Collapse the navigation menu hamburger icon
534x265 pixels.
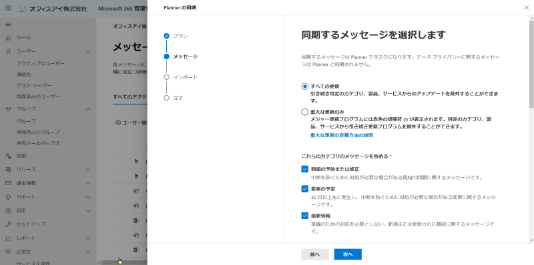point(8,25)
